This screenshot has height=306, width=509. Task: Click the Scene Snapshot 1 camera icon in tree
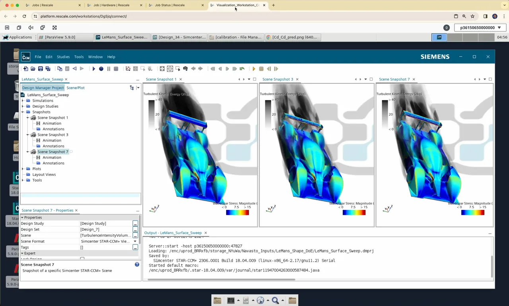coord(33,118)
